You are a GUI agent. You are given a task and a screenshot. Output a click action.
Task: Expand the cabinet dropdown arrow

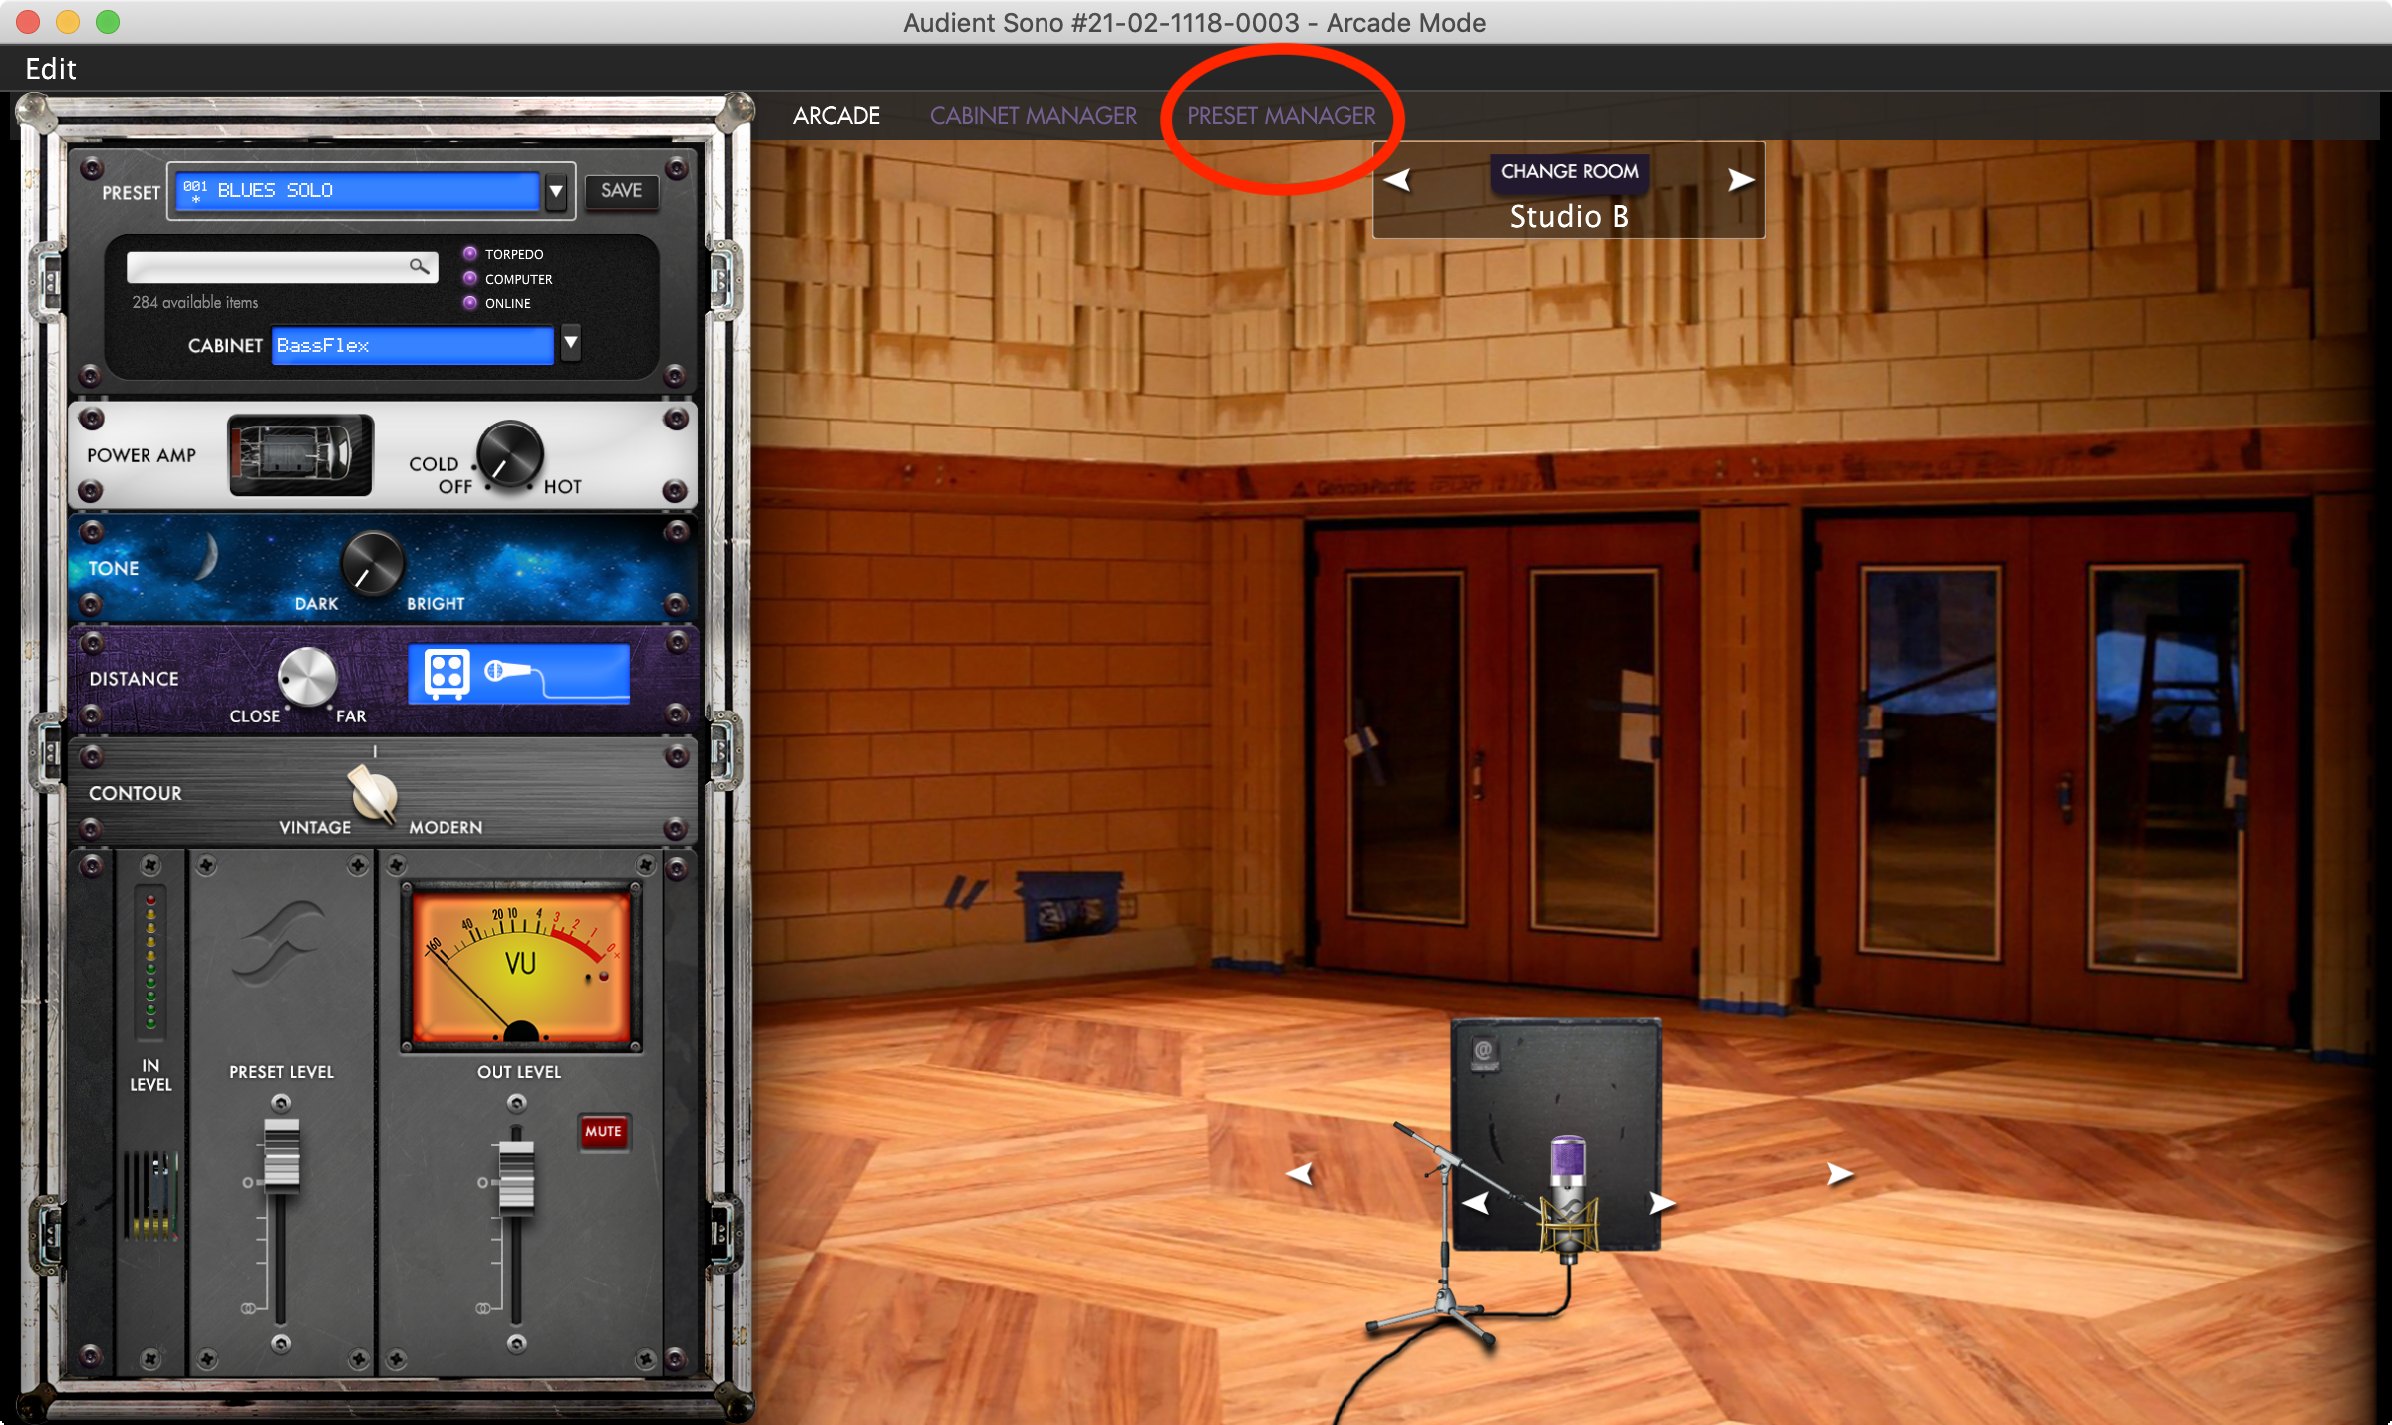[570, 344]
